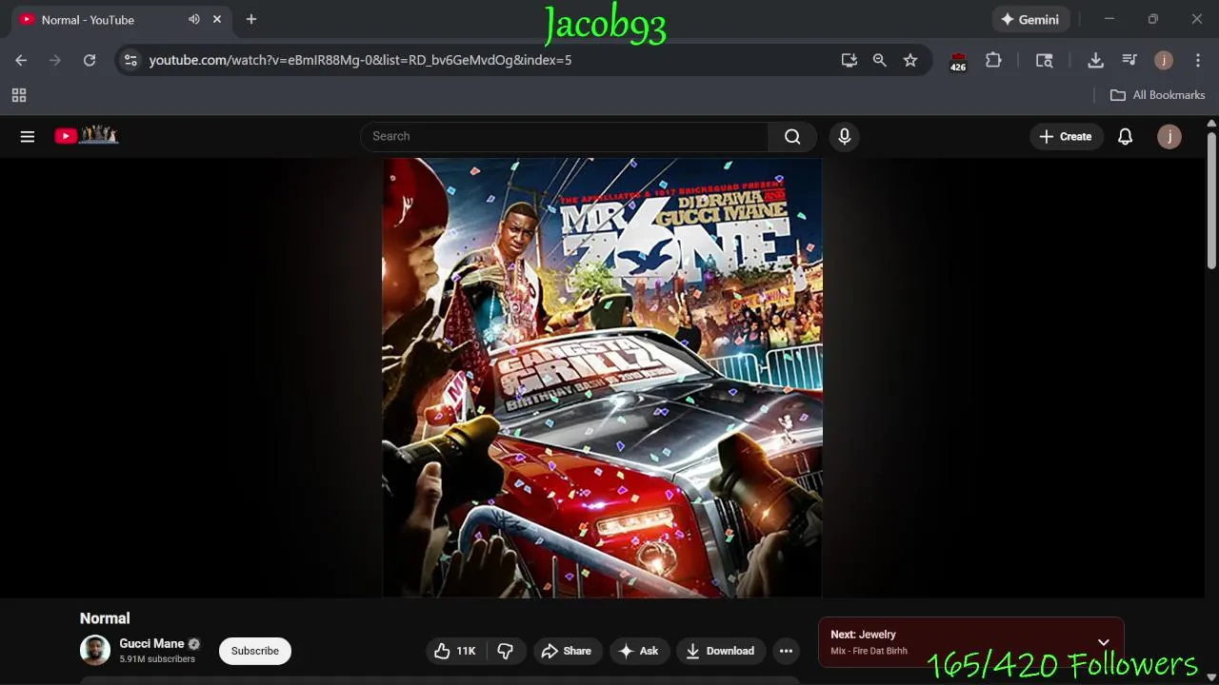Open YouTube notifications bell
Viewport: 1219px width, 685px height.
pyautogui.click(x=1125, y=136)
